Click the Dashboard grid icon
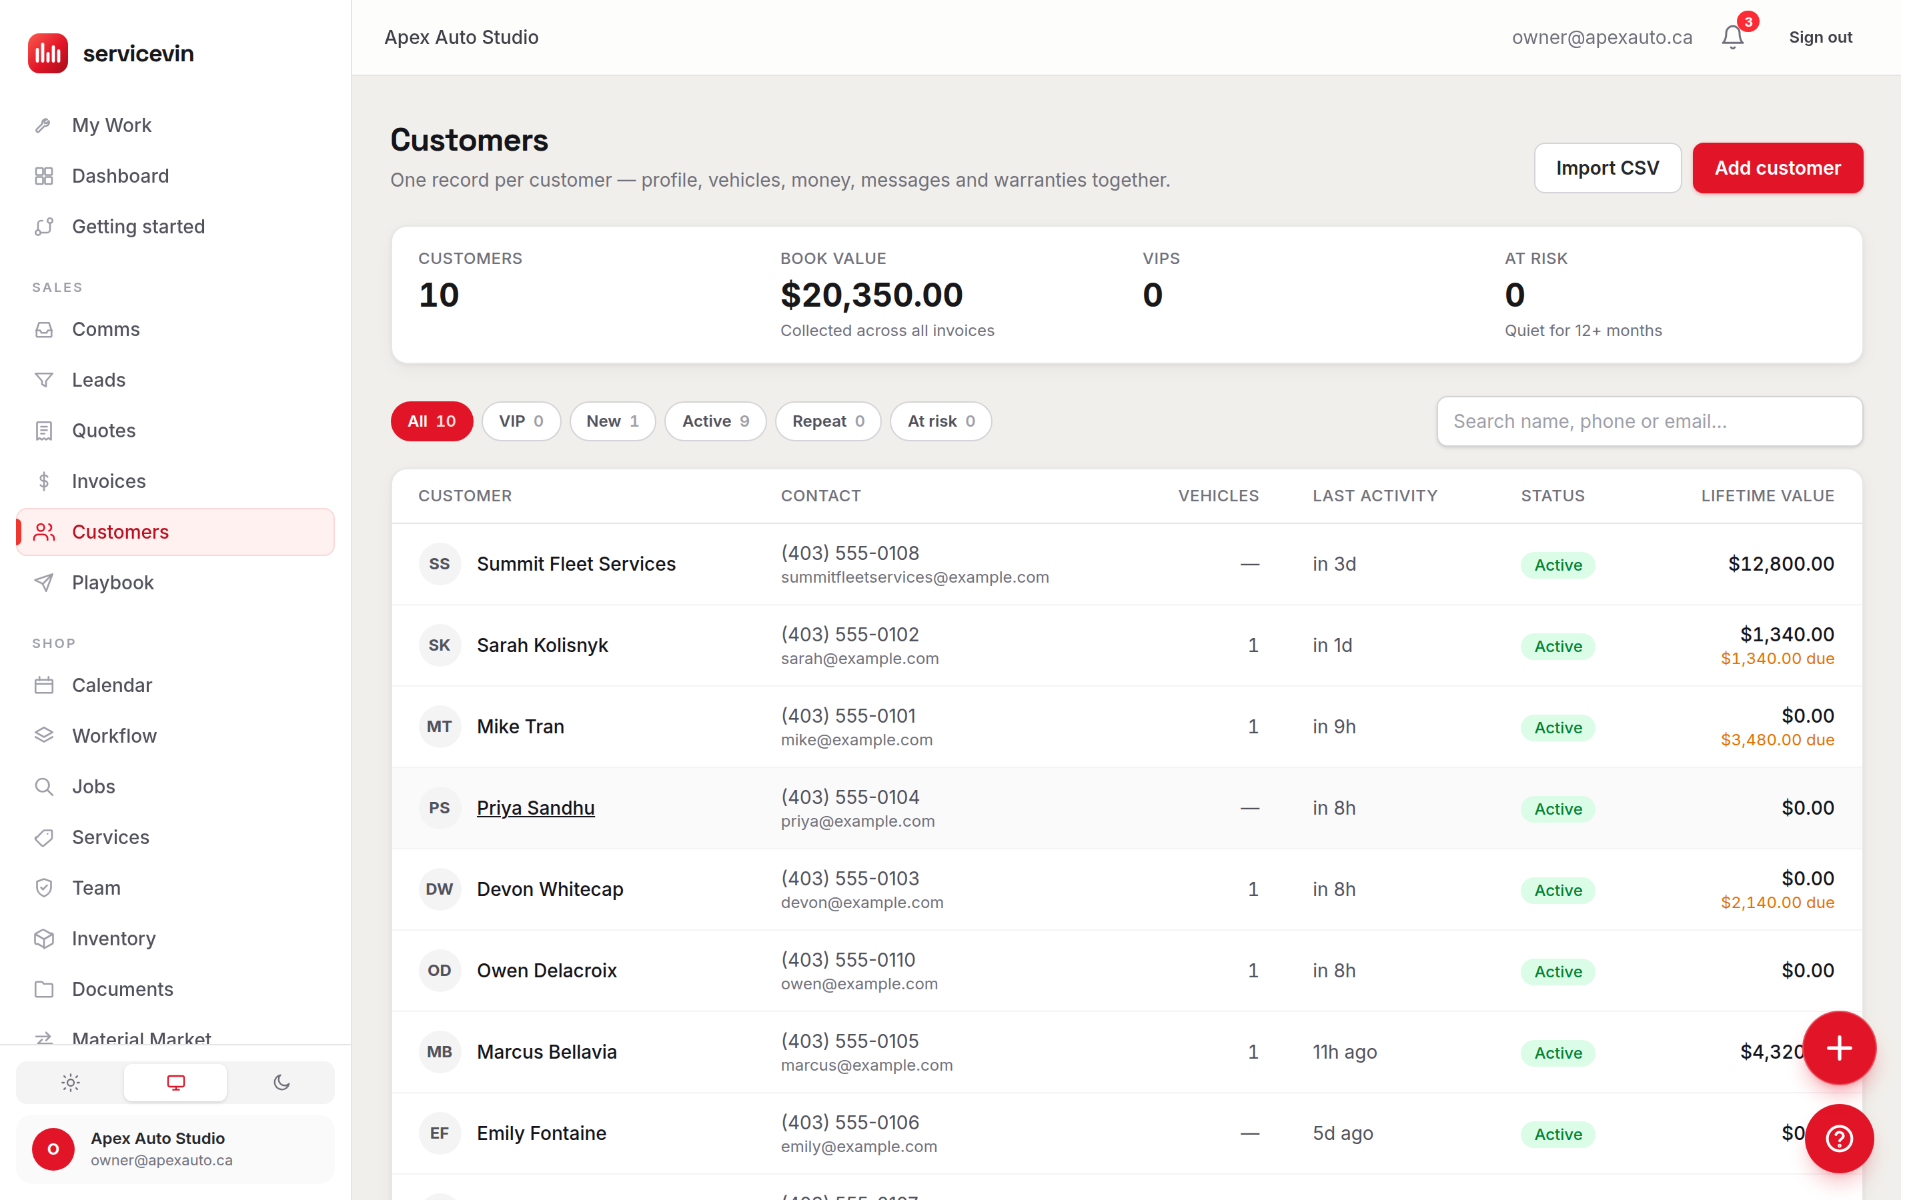 pos(43,176)
